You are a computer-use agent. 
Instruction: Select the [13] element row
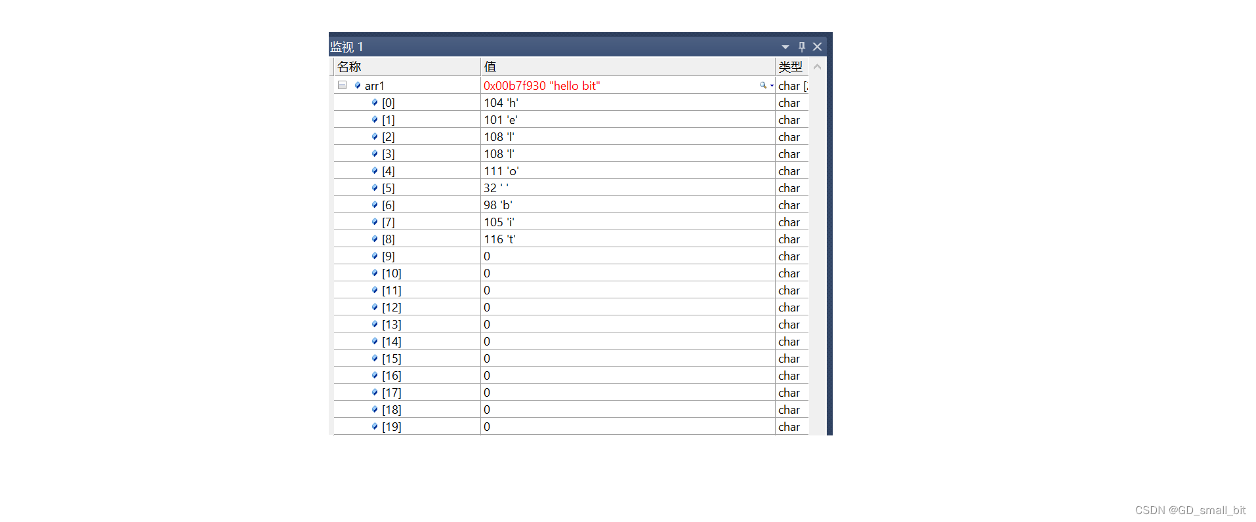coord(571,324)
